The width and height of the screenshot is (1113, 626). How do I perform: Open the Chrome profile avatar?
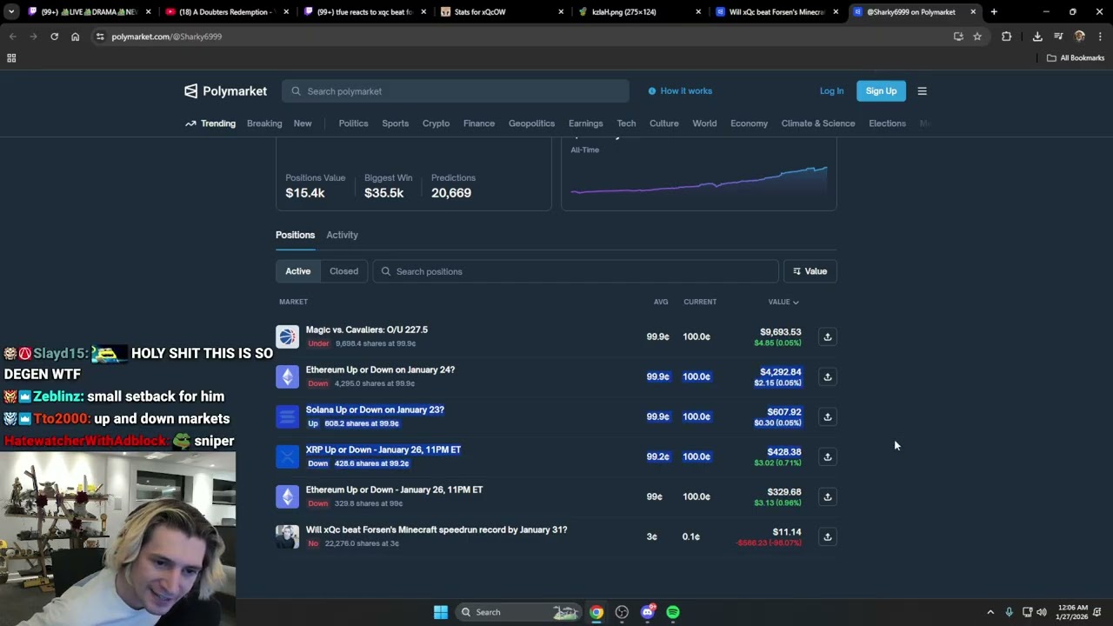click(x=1080, y=37)
